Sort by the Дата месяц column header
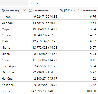The height and width of the screenshot is (94, 98). pyautogui.click(x=10, y=10)
